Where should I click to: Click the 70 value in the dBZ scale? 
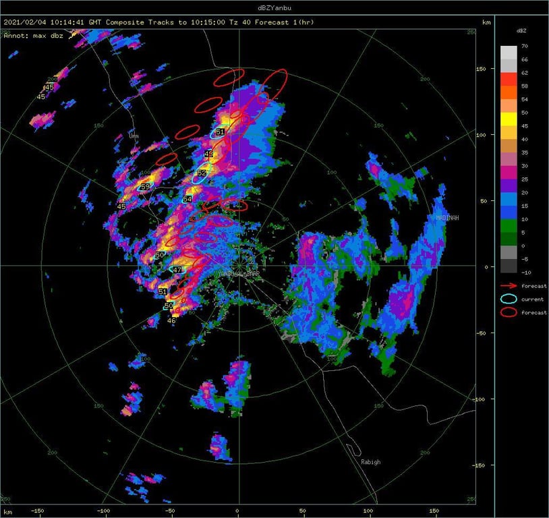coord(525,46)
